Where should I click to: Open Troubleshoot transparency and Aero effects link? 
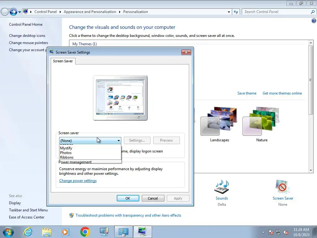coord(128,215)
